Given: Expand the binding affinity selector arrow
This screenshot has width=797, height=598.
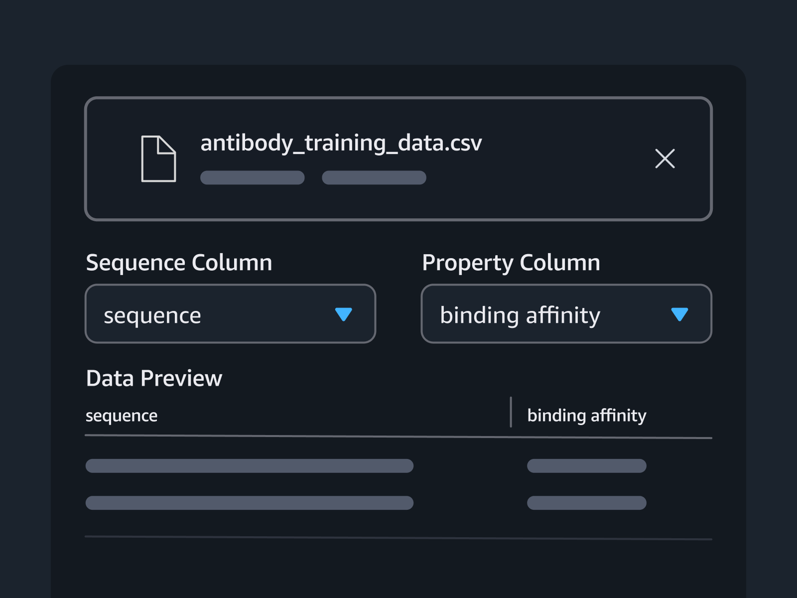Looking at the screenshot, I should pyautogui.click(x=680, y=314).
